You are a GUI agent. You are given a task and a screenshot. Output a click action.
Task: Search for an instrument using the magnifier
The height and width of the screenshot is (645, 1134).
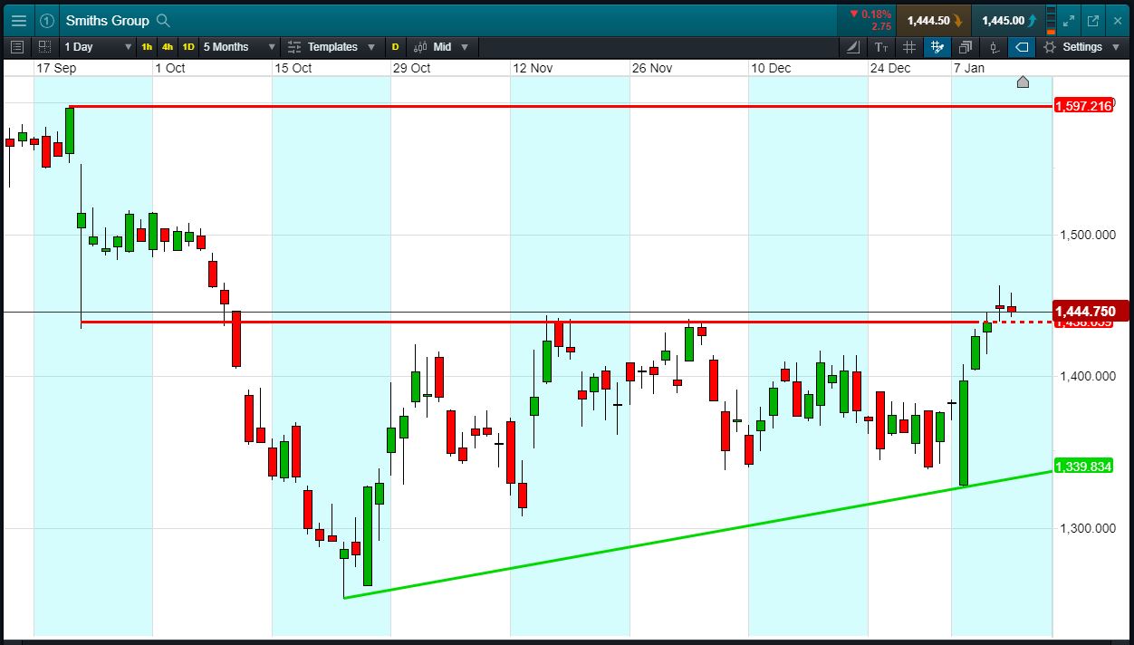click(x=163, y=20)
